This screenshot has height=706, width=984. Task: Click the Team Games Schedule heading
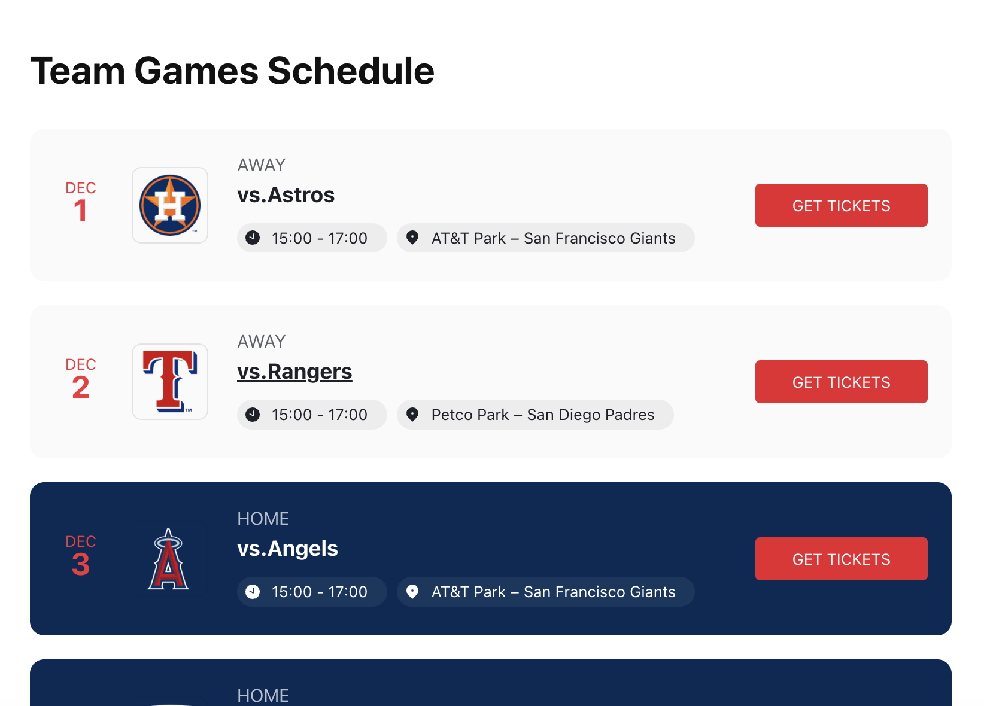(x=233, y=70)
